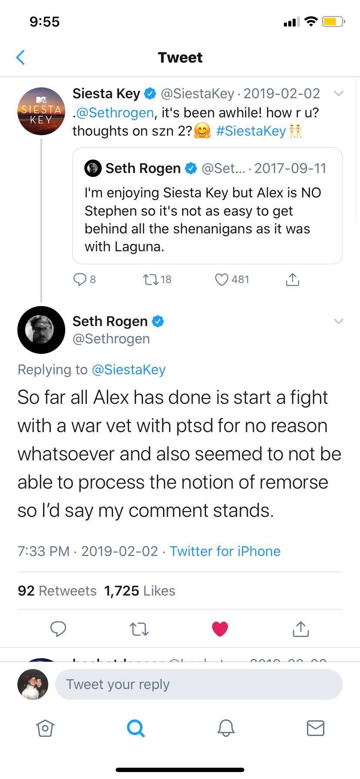Open the Twitter for iPhone source link

pyautogui.click(x=225, y=551)
